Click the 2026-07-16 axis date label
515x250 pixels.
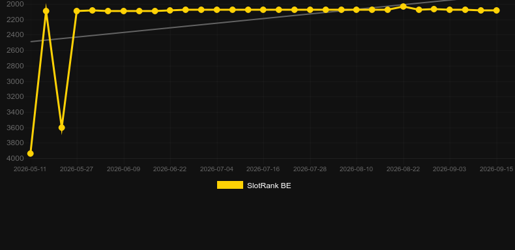263,169
